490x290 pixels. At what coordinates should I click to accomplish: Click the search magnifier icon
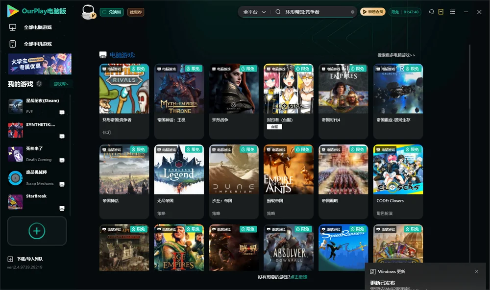pos(278,12)
